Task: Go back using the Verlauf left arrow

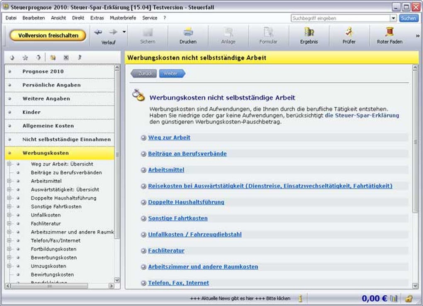Action: [x=98, y=32]
